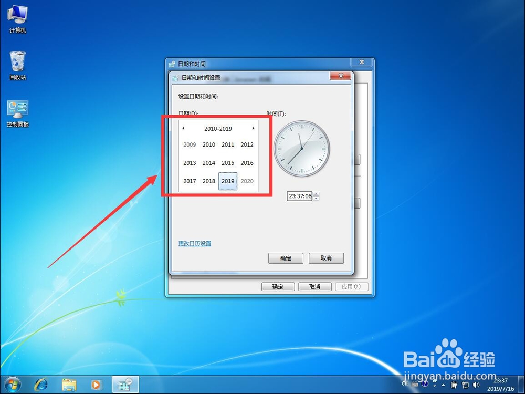The width and height of the screenshot is (525, 394).
Task: Decrease the time with the down spinner
Action: [316, 199]
